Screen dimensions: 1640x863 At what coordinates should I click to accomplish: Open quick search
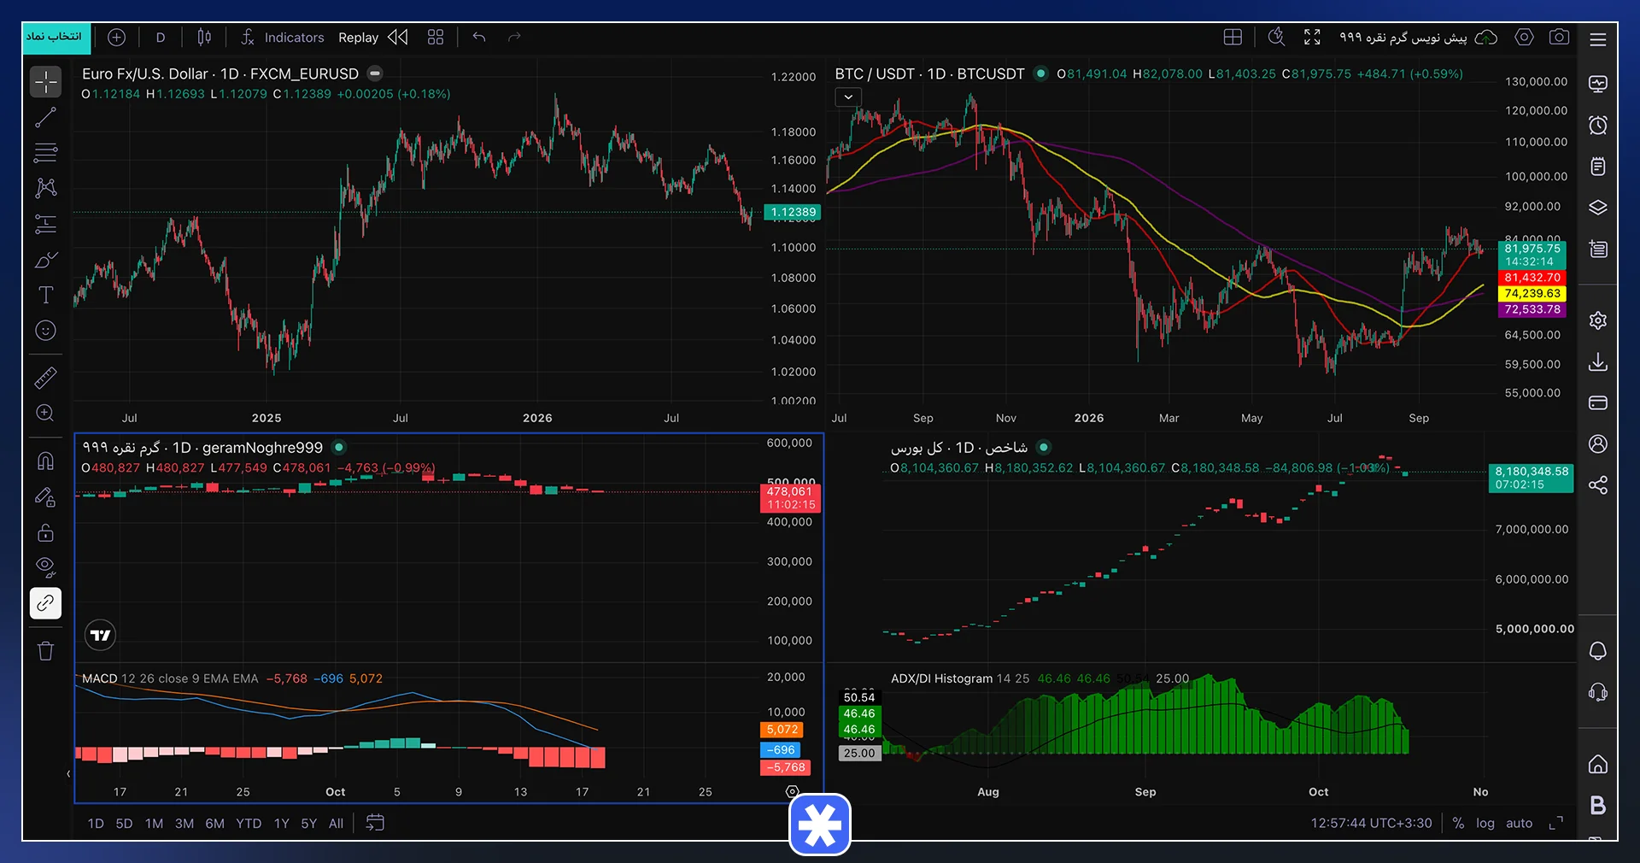click(x=1276, y=38)
